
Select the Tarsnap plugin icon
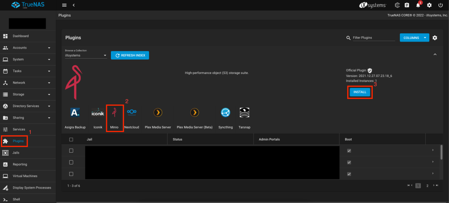(244, 112)
